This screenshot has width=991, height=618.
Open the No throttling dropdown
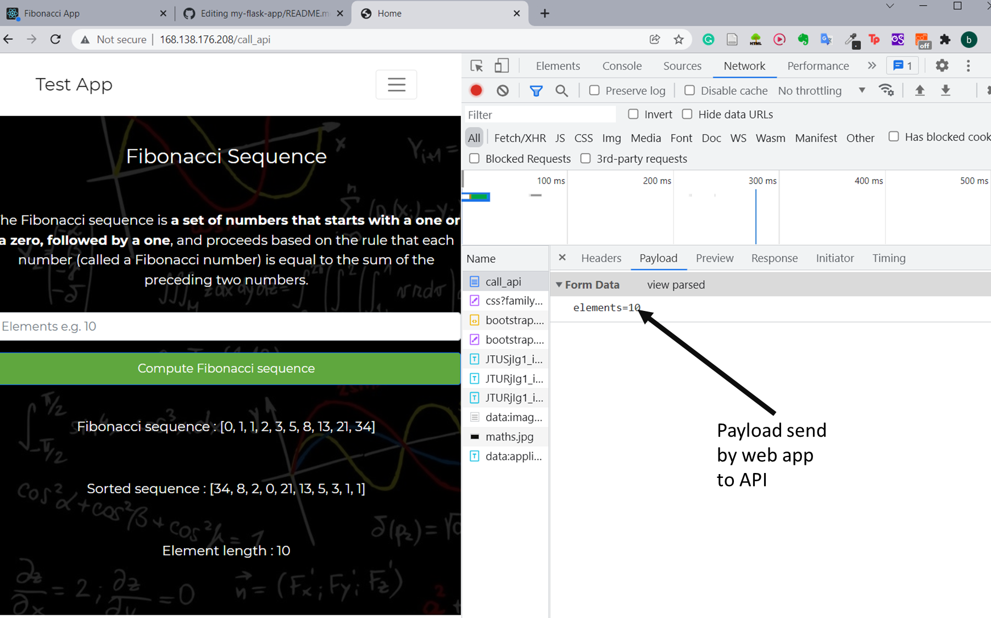pos(818,90)
